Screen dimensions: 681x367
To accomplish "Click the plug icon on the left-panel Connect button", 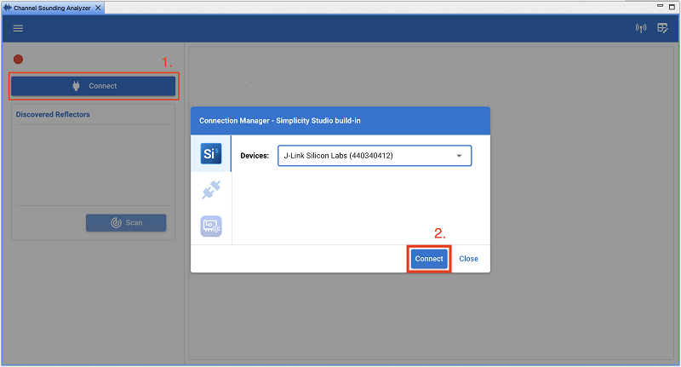I will click(x=76, y=86).
